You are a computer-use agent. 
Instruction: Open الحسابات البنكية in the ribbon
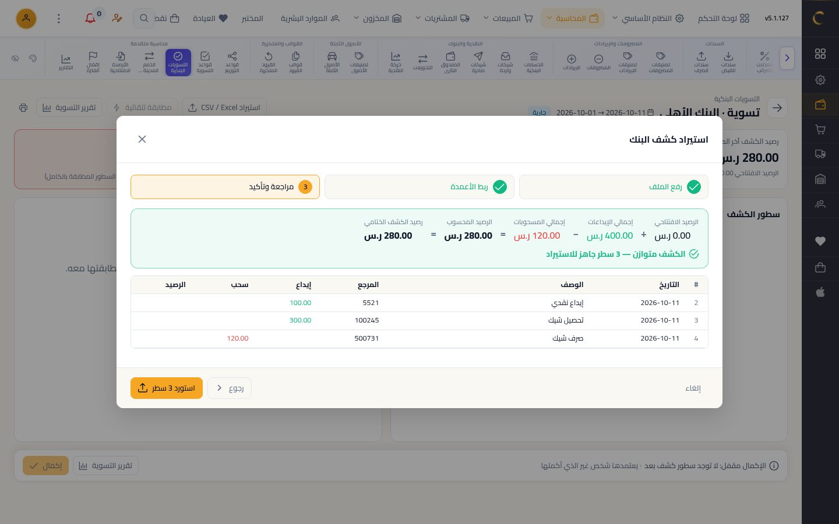(x=534, y=62)
